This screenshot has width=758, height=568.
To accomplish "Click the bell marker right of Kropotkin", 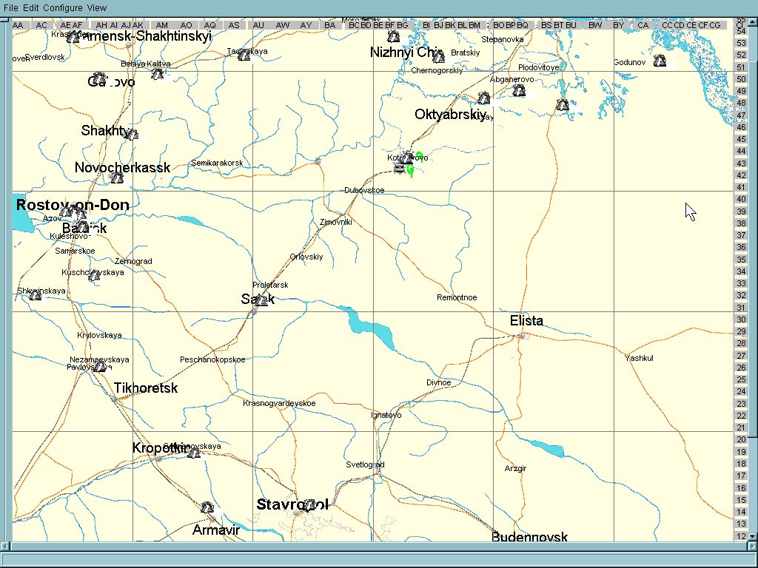I will (x=194, y=453).
